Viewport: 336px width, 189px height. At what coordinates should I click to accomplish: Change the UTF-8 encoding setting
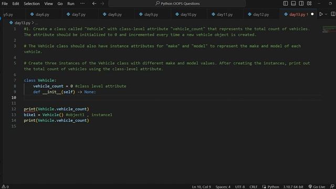pos(240,187)
